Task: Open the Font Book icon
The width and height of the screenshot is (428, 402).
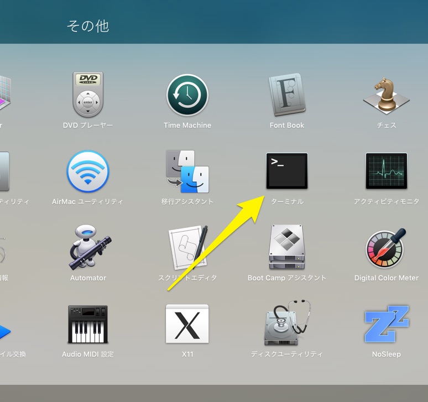Action: tap(287, 95)
